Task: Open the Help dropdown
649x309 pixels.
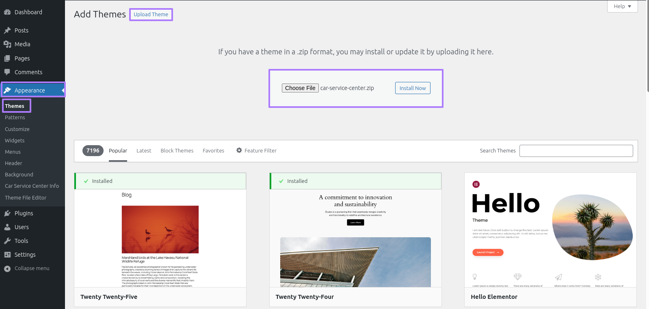Action: tap(622, 6)
